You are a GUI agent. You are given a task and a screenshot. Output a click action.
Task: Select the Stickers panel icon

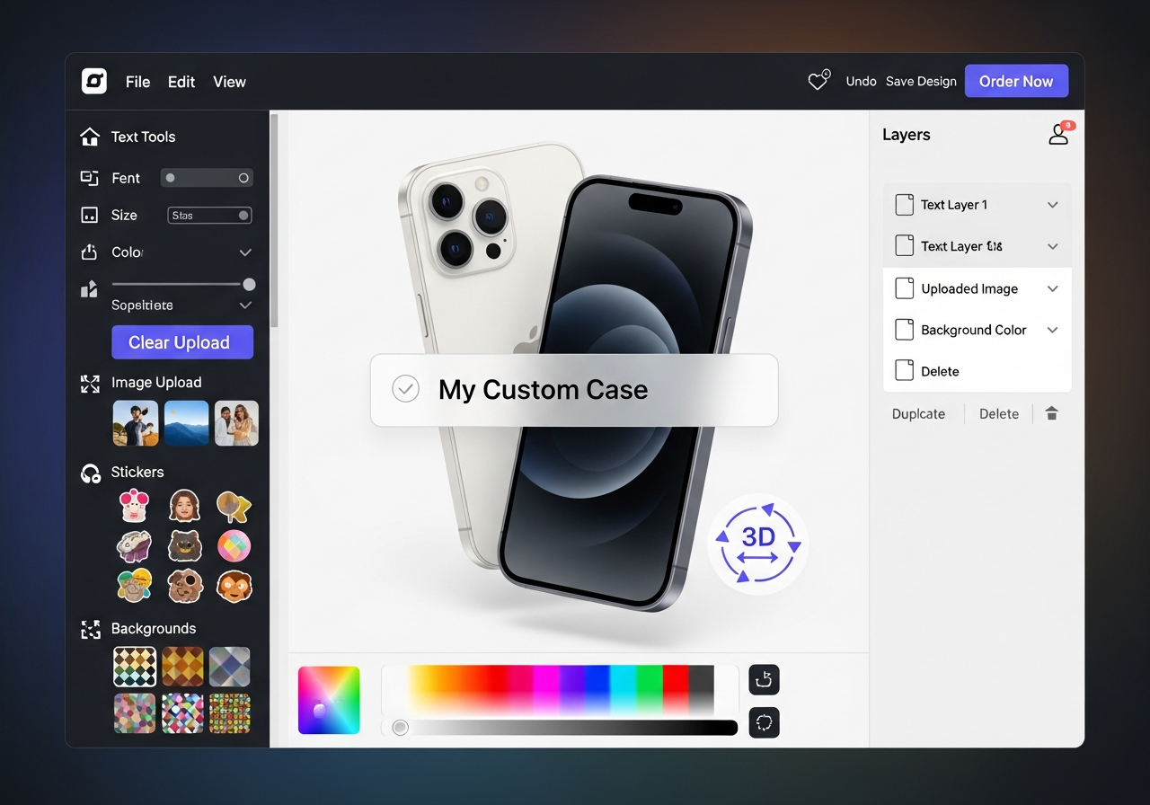pyautogui.click(x=90, y=473)
